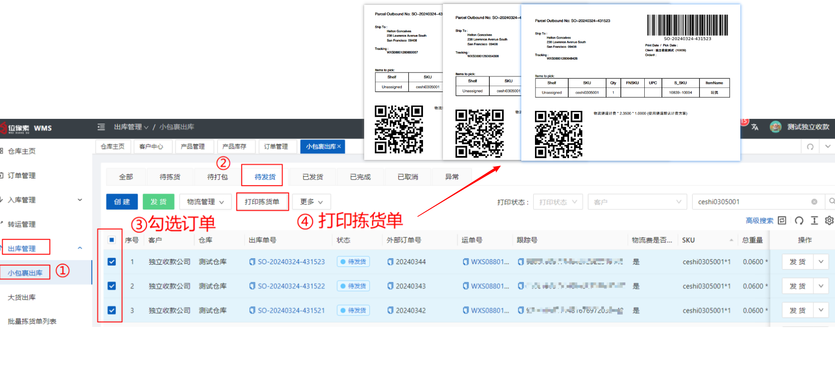
Task: Open the frontmost pick list preview SO-20240324-431523
Action: coord(631,83)
